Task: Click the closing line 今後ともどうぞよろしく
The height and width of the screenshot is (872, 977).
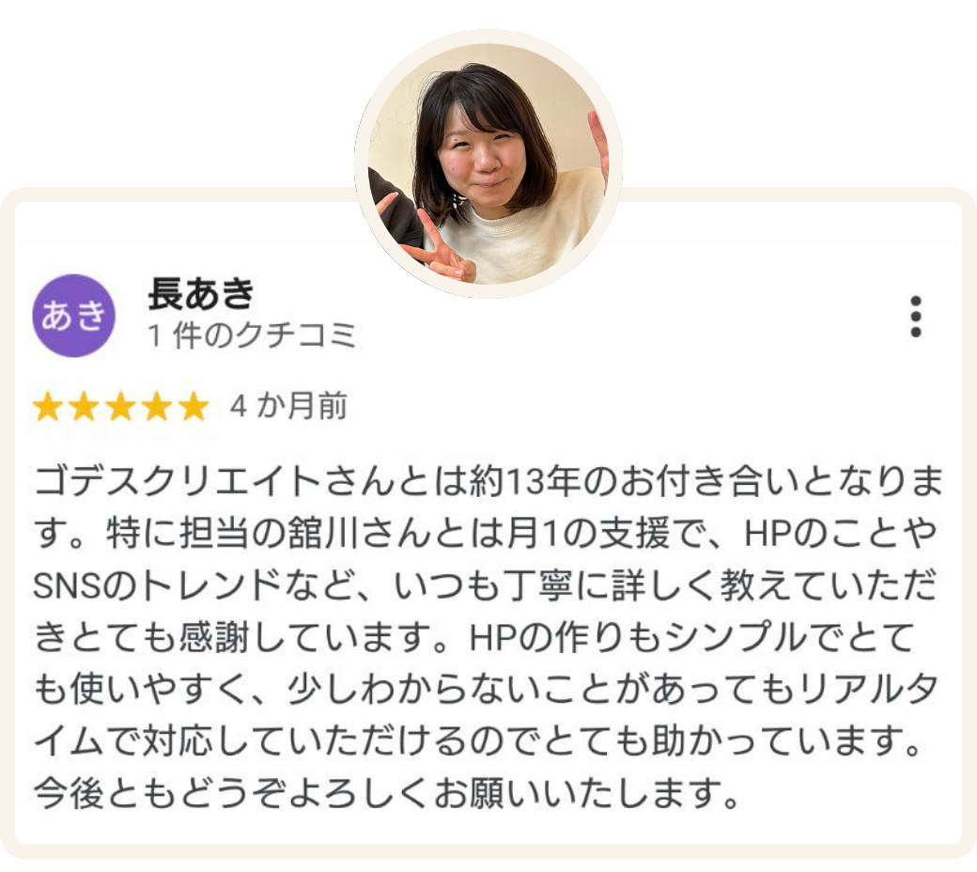Action: [x=232, y=793]
